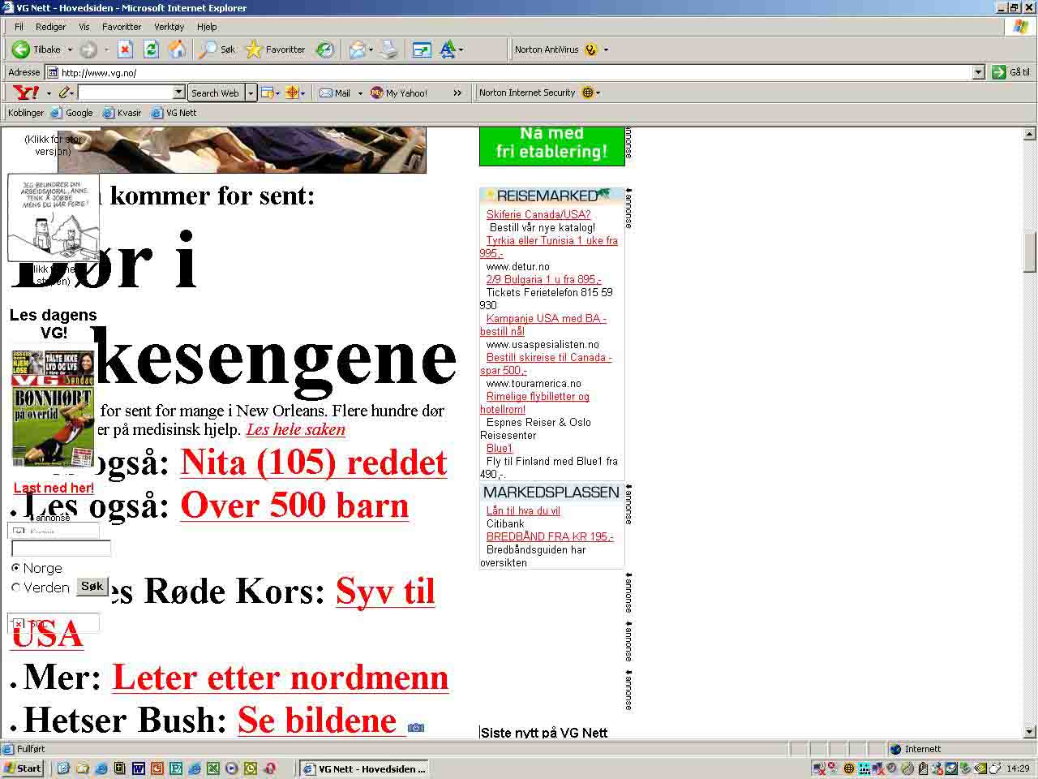Image resolution: width=1038 pixels, height=779 pixels.
Task: Open the text size dropdown arrow
Action: pos(461,49)
